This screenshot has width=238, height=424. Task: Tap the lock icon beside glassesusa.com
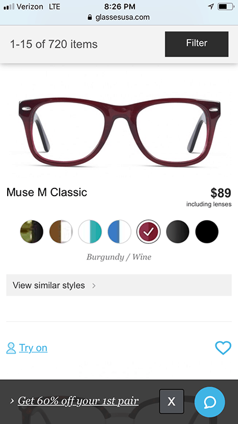(x=90, y=17)
